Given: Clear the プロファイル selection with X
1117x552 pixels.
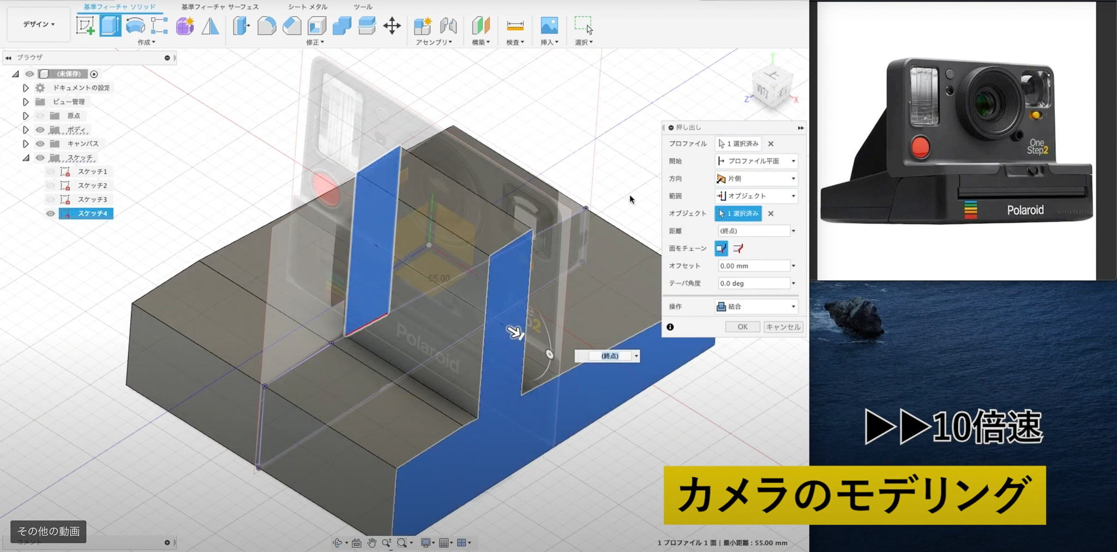Looking at the screenshot, I should coord(771,144).
